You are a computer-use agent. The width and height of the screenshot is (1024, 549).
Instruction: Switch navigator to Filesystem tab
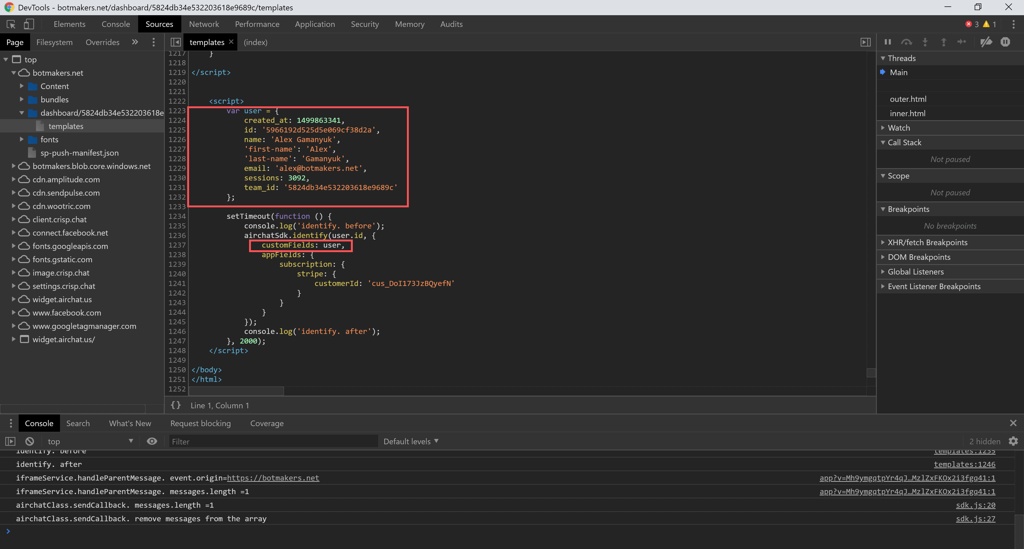point(54,42)
